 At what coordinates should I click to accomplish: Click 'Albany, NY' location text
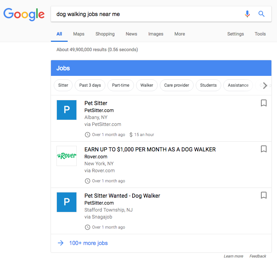point(96,117)
